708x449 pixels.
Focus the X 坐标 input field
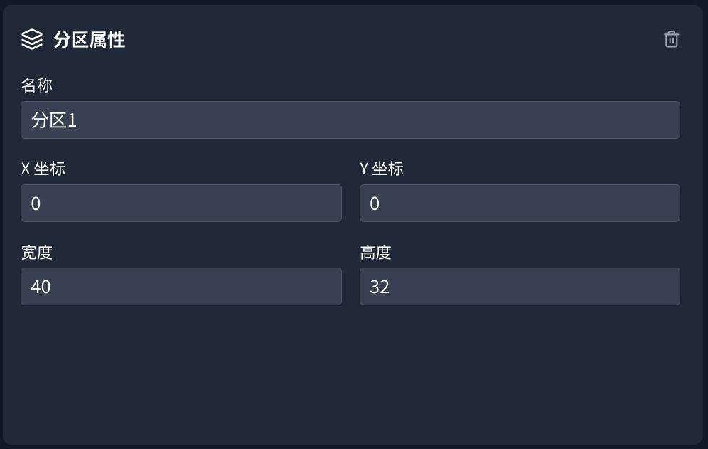pyautogui.click(x=181, y=204)
